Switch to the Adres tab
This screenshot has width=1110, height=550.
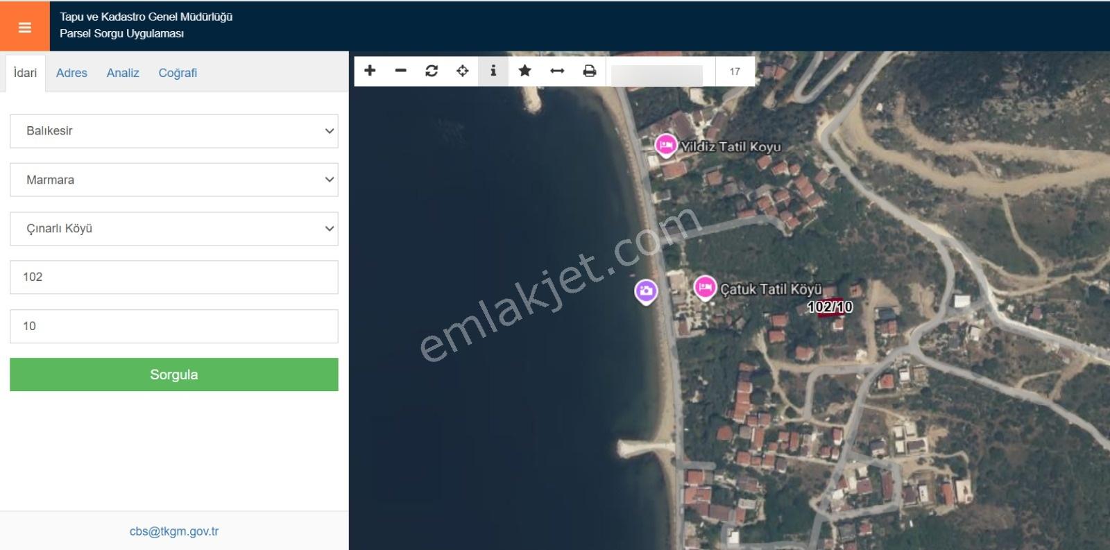click(71, 73)
